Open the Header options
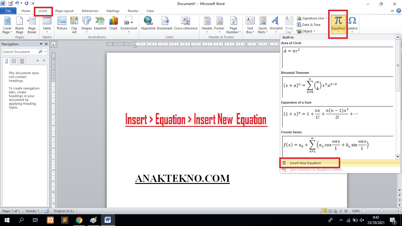Image resolution: width=402 pixels, height=226 pixels. [207, 25]
